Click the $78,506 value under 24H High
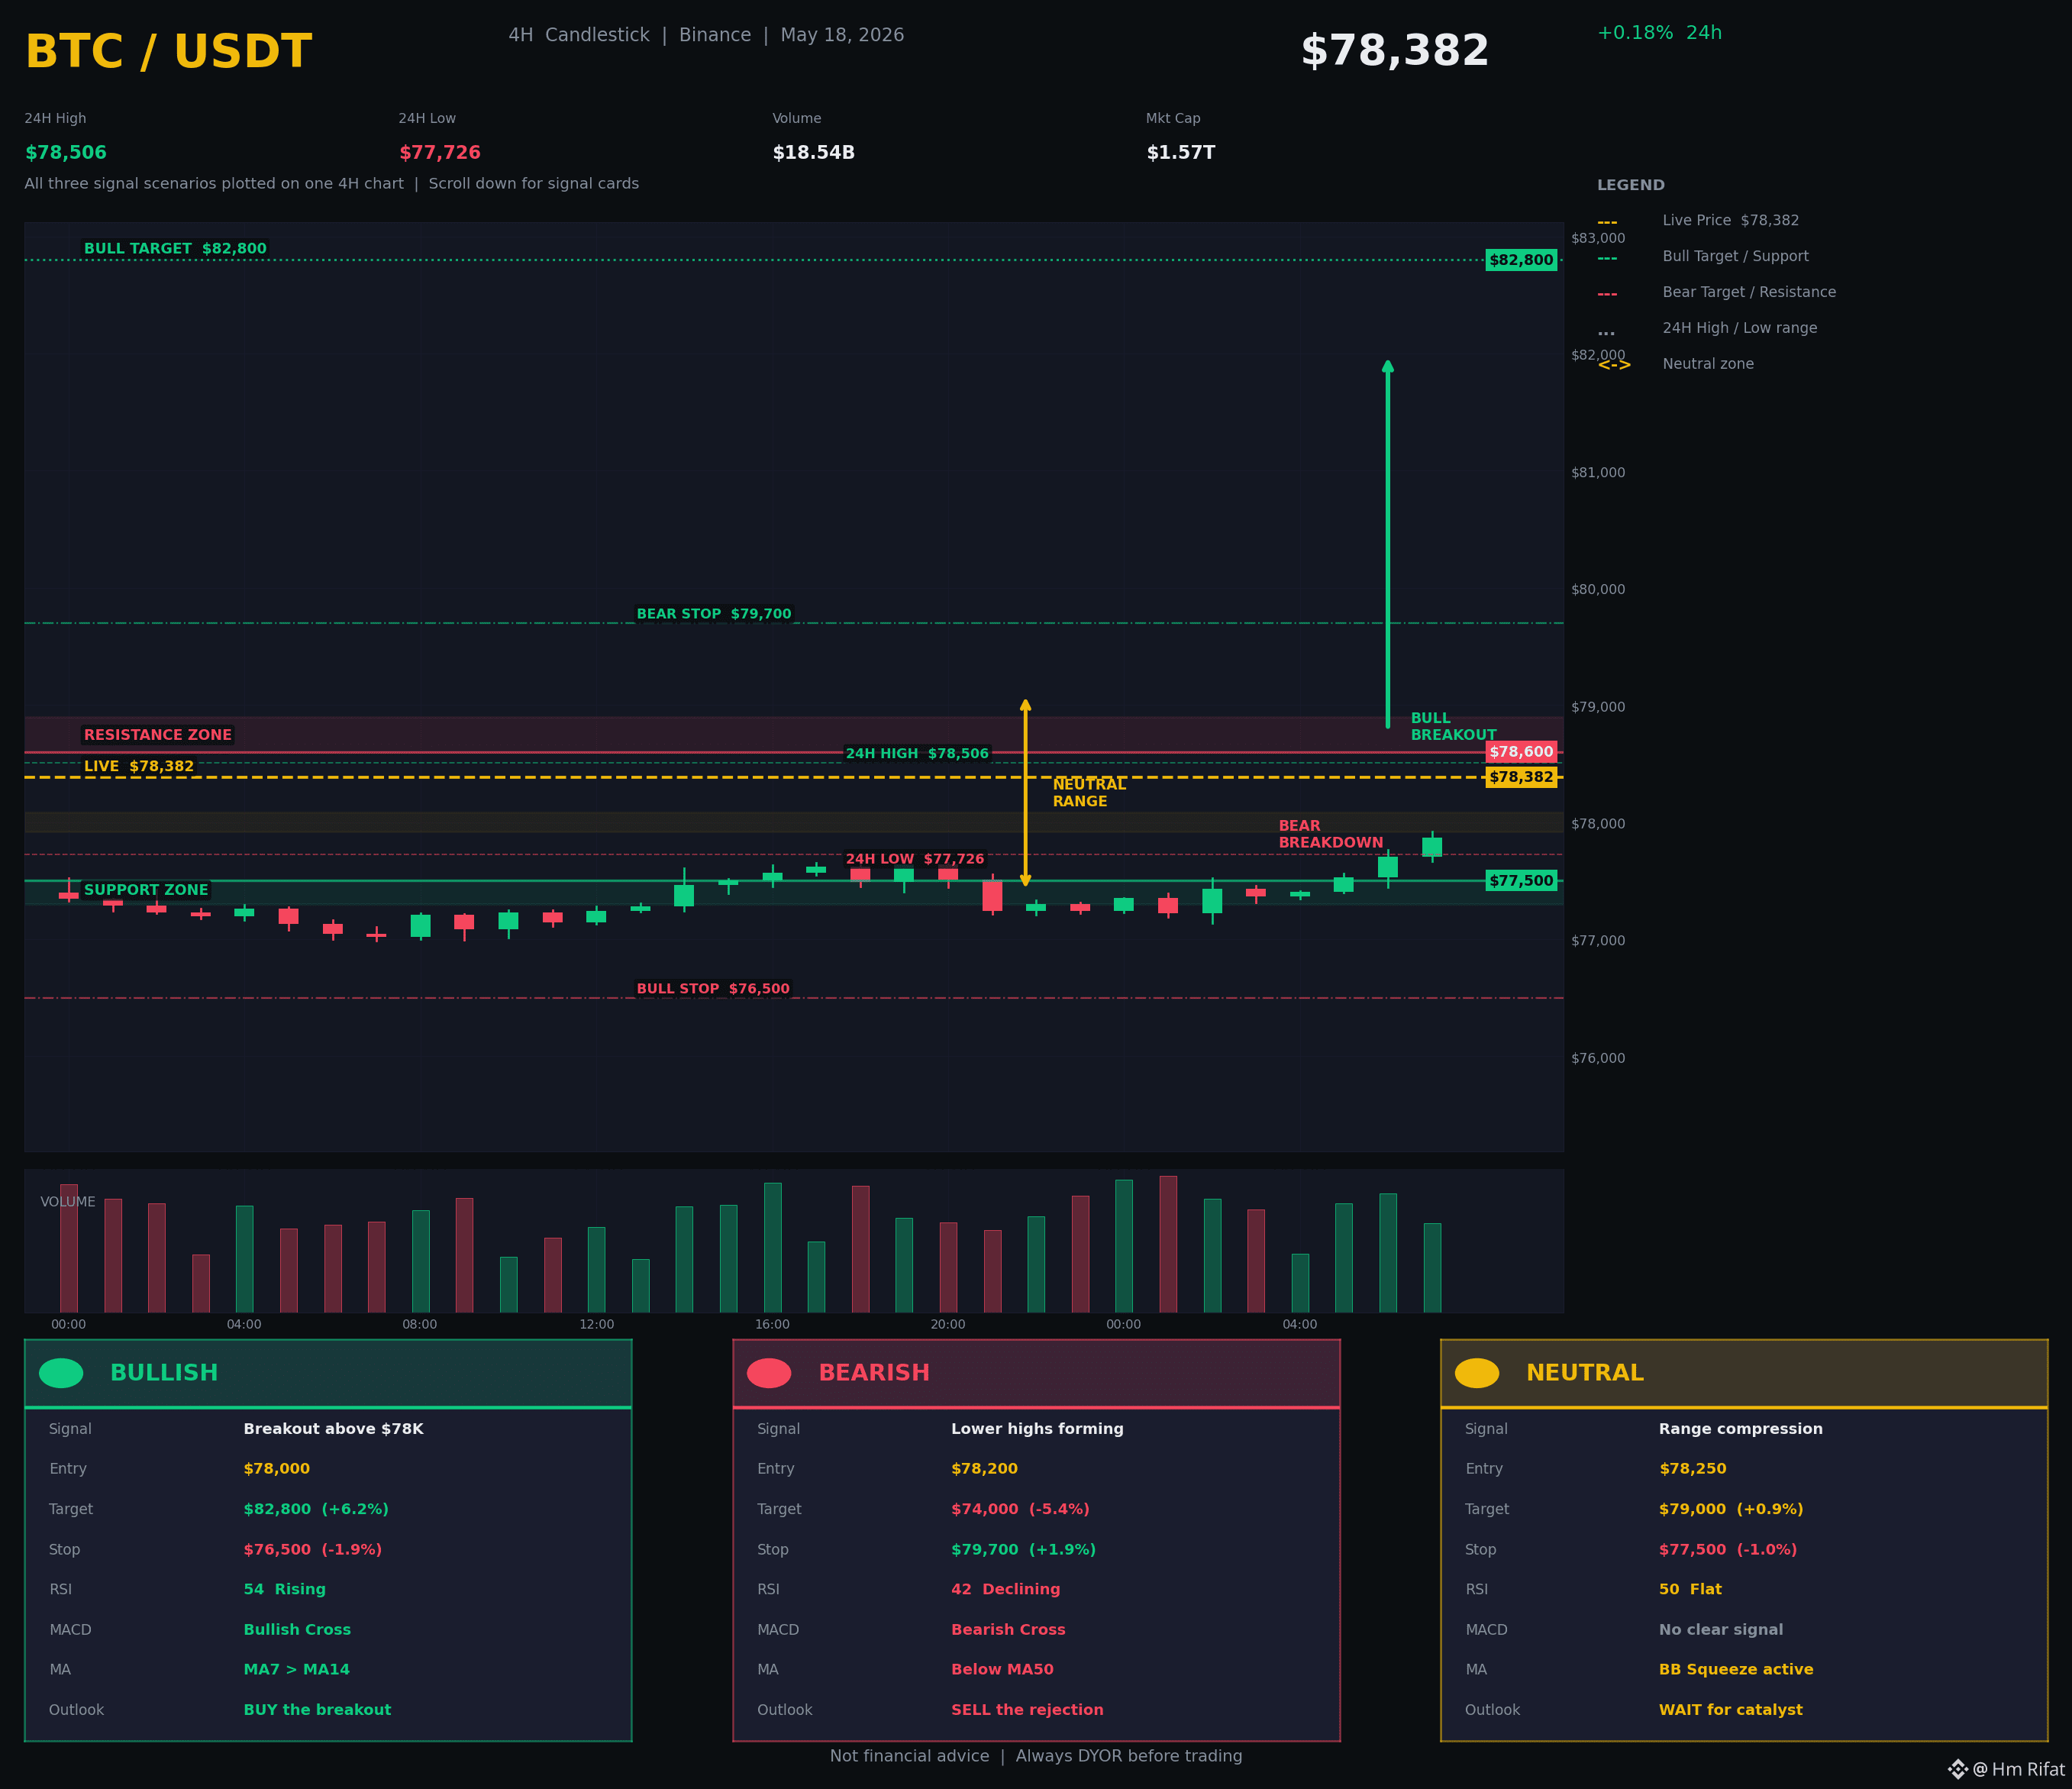 point(66,153)
